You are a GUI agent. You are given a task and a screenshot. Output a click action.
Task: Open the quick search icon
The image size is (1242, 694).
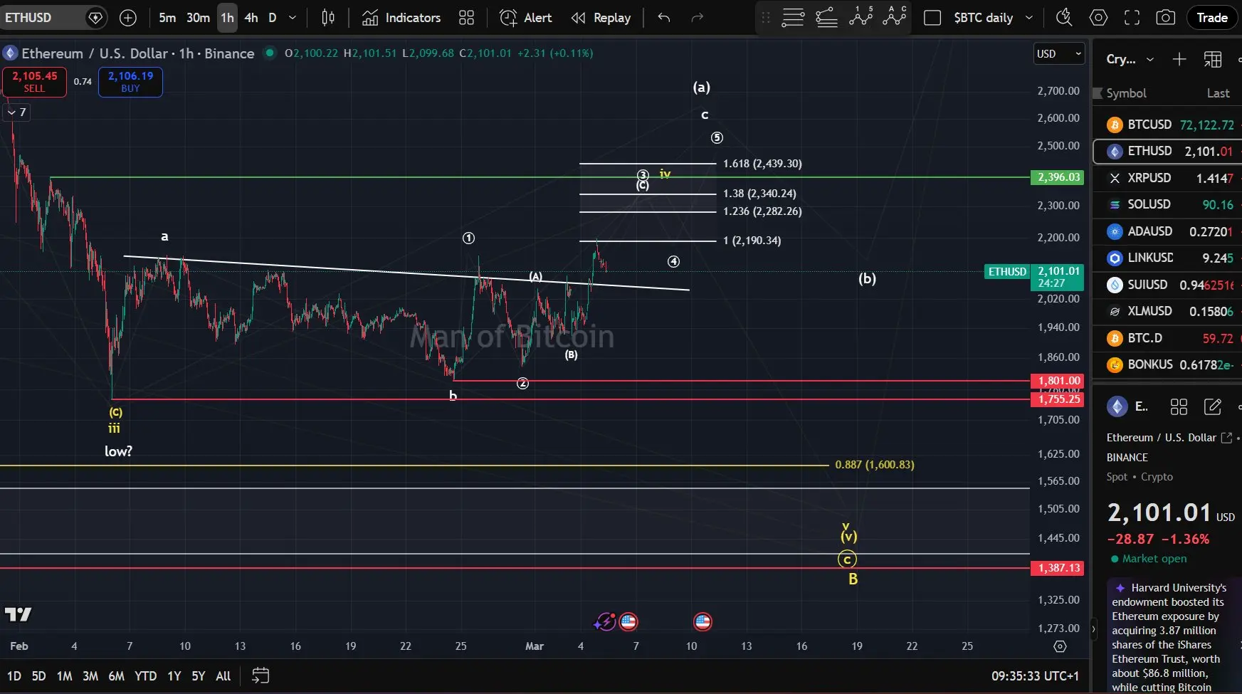[1064, 18]
